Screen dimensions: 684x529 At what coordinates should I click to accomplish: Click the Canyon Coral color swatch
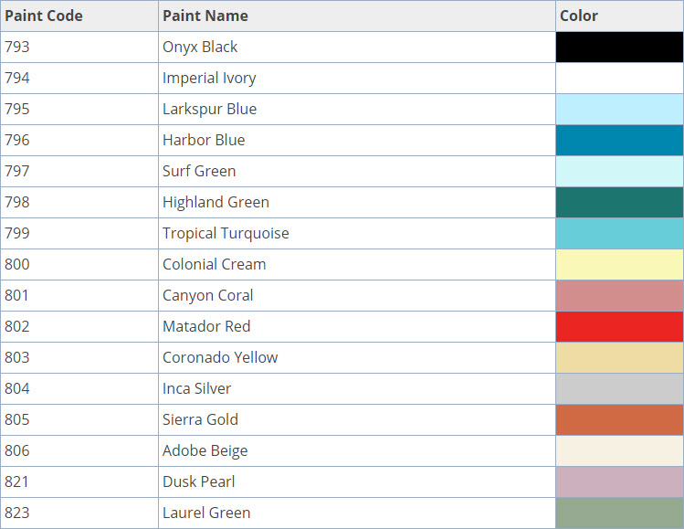(x=619, y=296)
